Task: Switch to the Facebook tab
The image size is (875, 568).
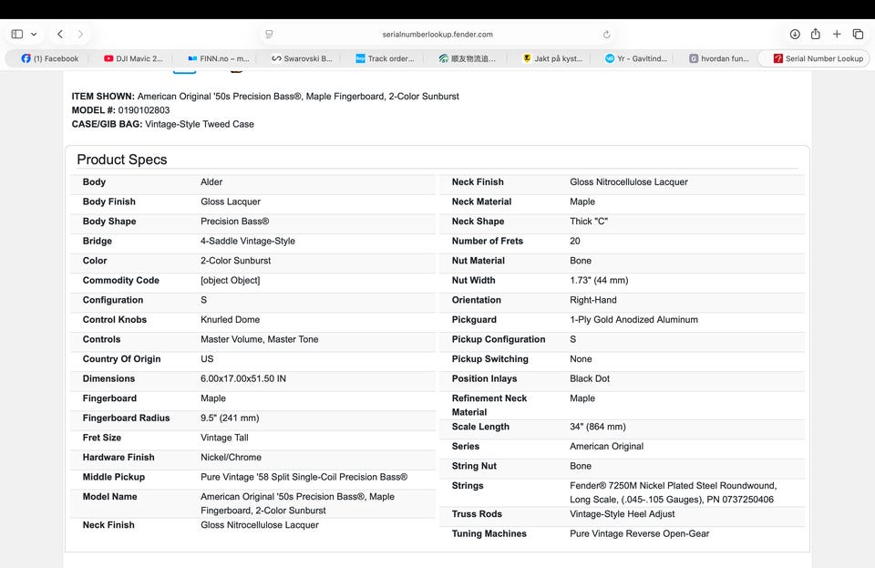Action: coord(49,58)
